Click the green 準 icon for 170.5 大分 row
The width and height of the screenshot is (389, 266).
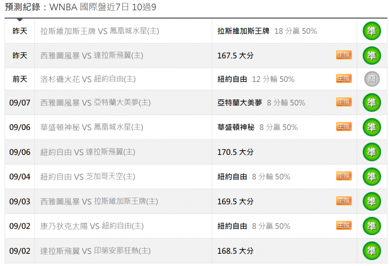[x=372, y=152]
